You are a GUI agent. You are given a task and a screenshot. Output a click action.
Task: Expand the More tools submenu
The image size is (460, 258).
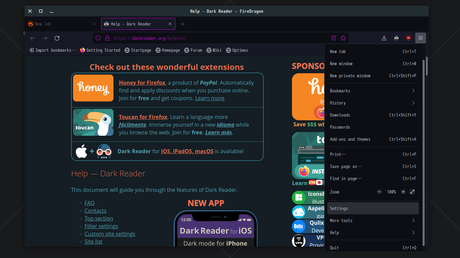373,220
